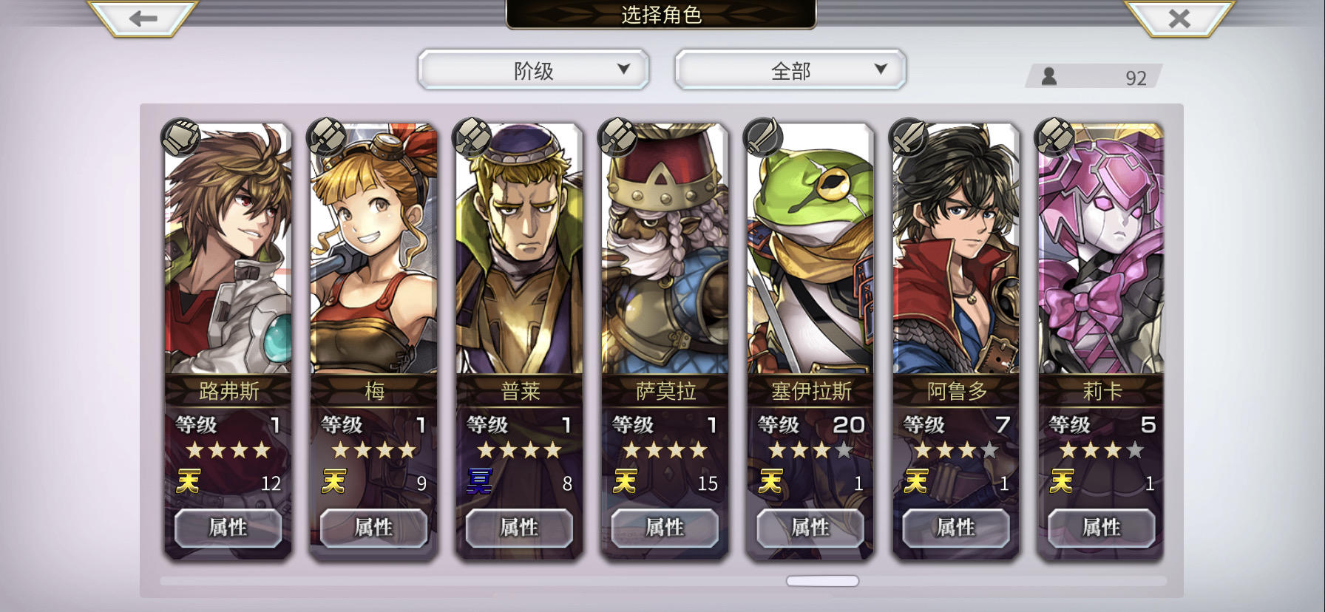Expand the 全部 filter dropdown

[x=790, y=70]
